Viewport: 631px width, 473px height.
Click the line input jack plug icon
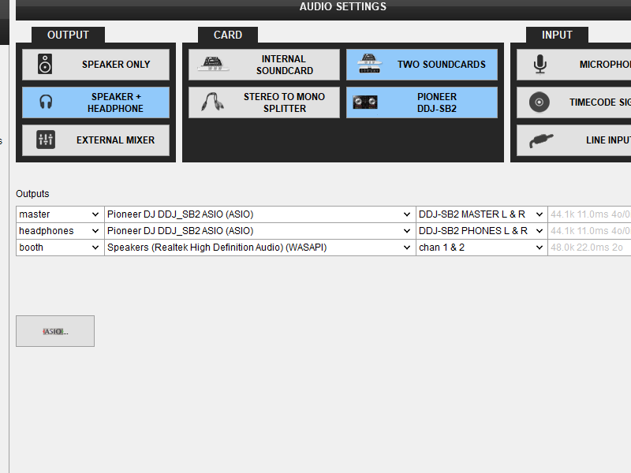541,140
